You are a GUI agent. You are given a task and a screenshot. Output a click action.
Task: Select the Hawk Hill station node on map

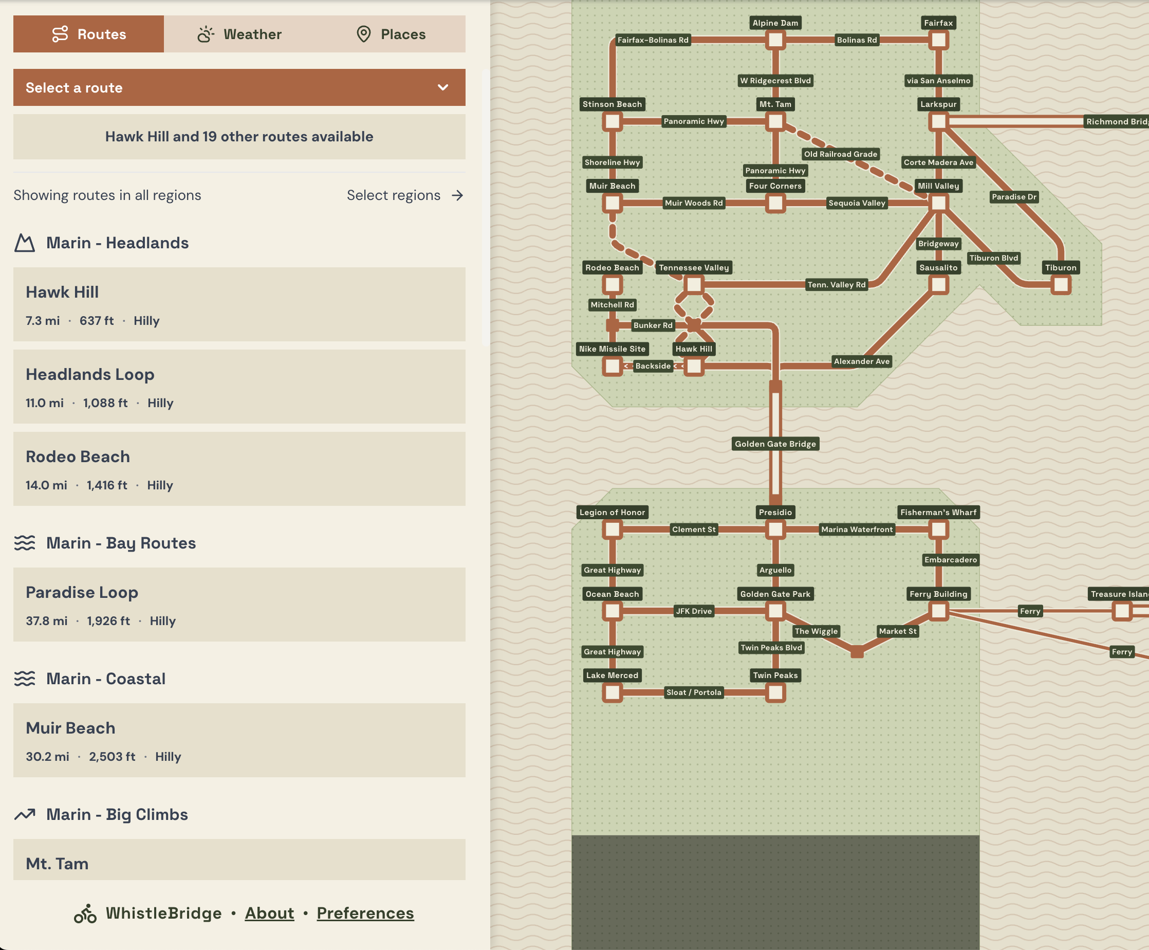tap(694, 366)
